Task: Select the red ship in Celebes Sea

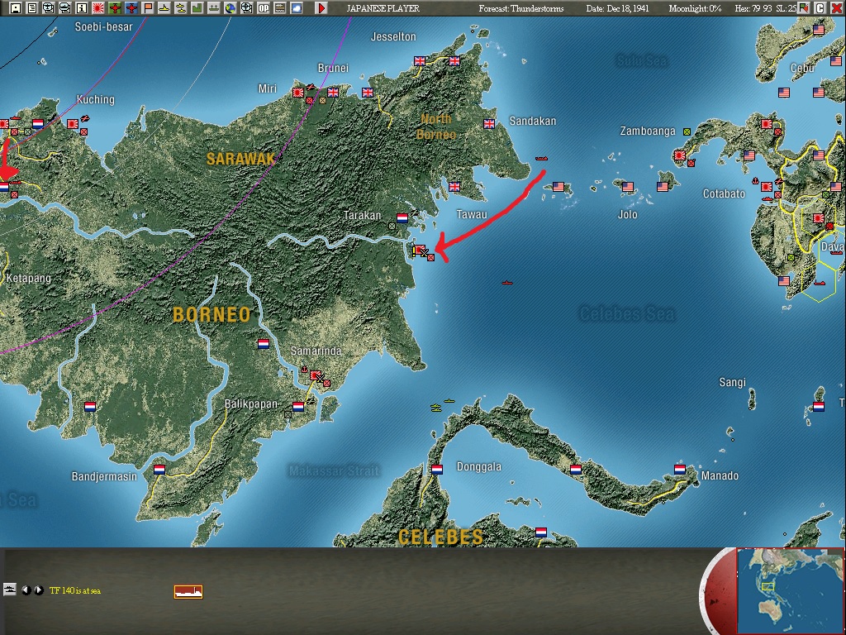Action: (x=506, y=283)
